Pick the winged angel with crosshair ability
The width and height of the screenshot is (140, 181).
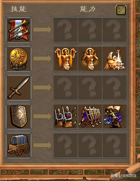114,59
